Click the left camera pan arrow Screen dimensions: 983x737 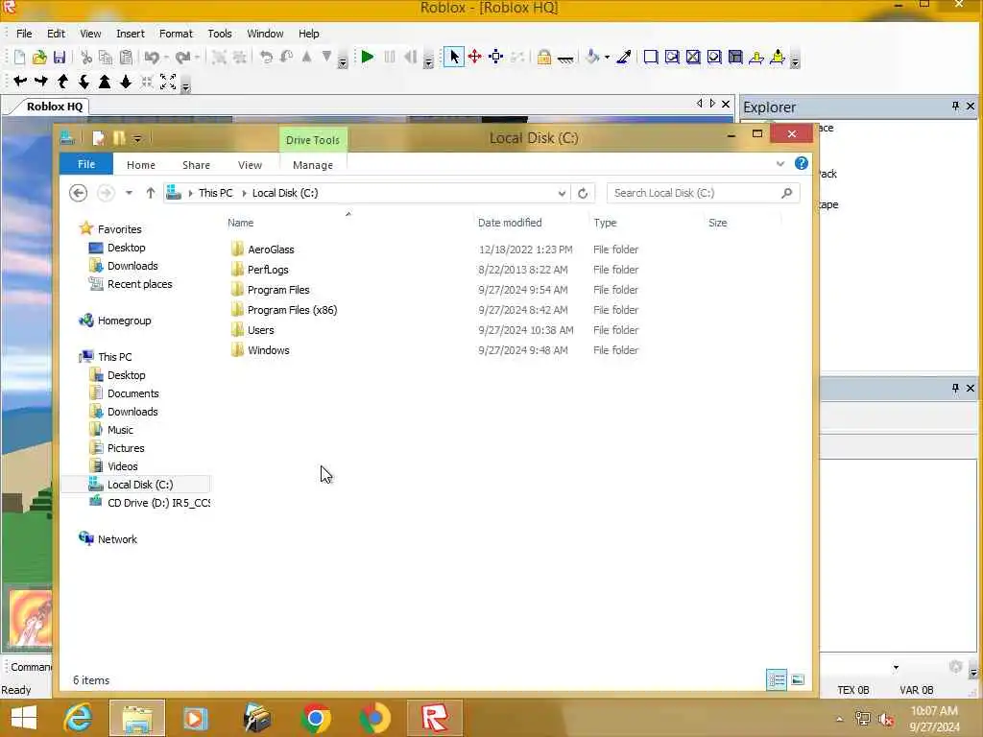[20, 82]
